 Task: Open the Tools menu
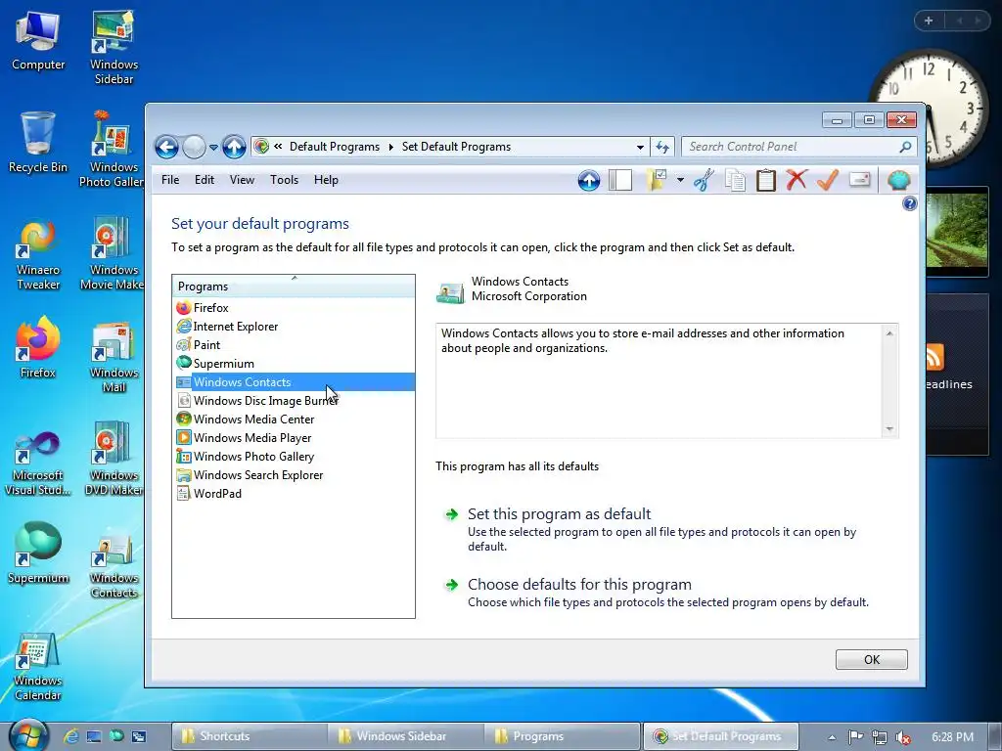[285, 180]
